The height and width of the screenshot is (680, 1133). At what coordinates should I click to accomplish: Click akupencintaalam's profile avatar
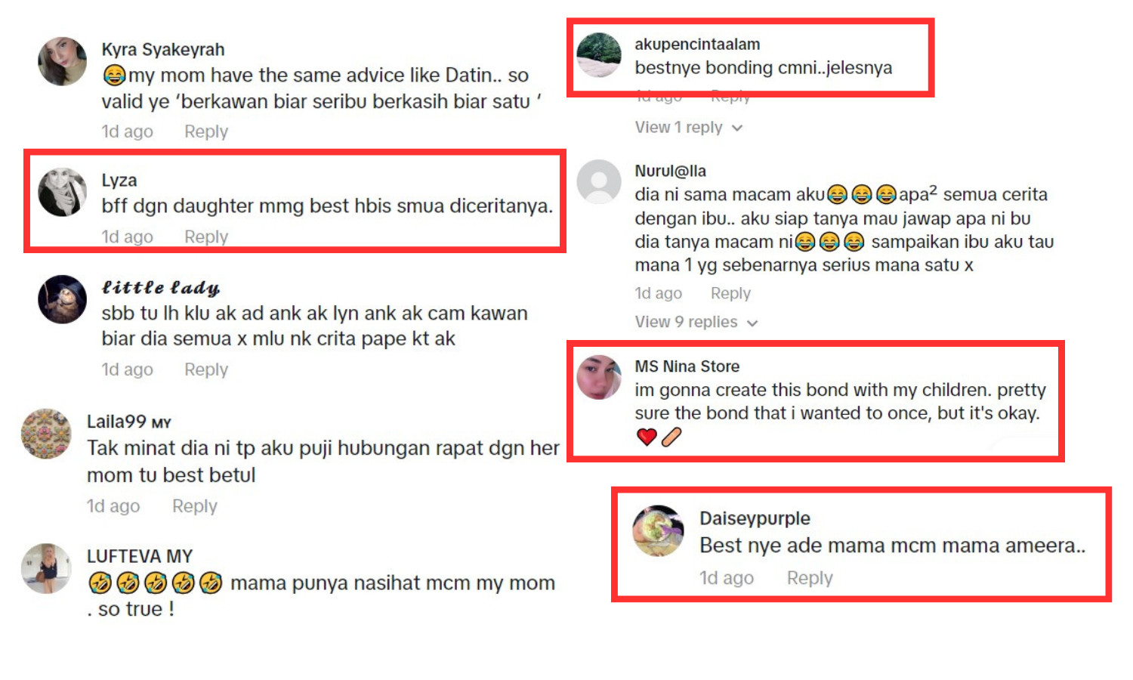point(599,54)
